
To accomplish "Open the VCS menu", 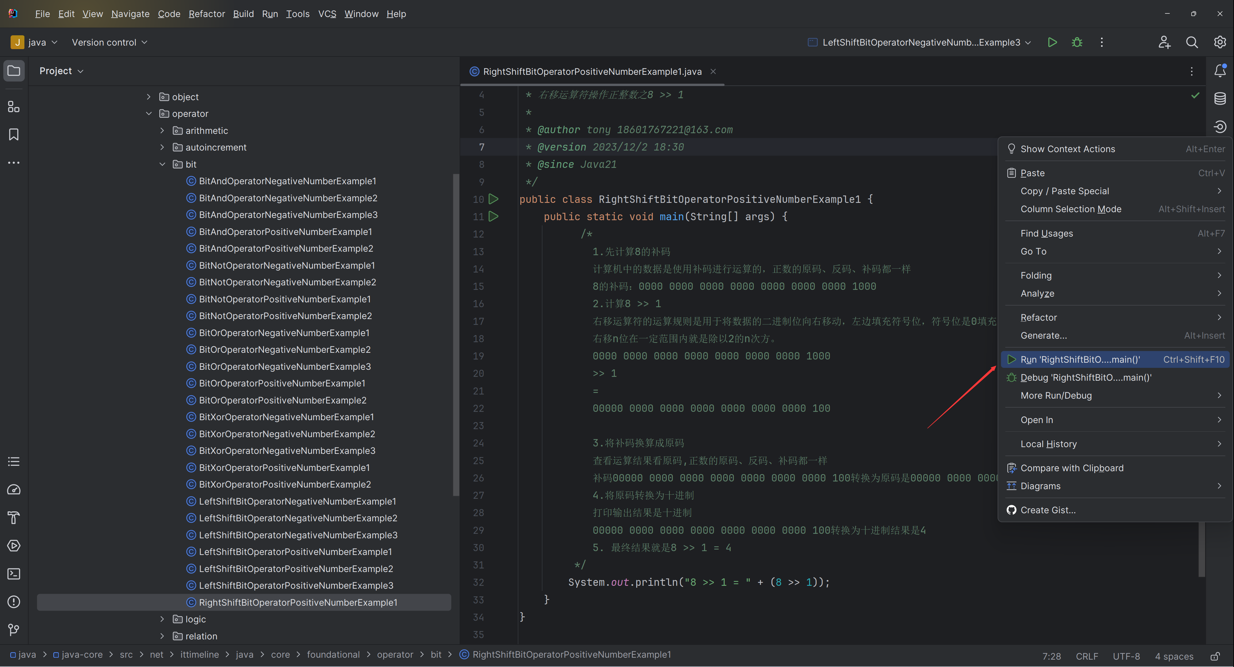I will coord(327,14).
